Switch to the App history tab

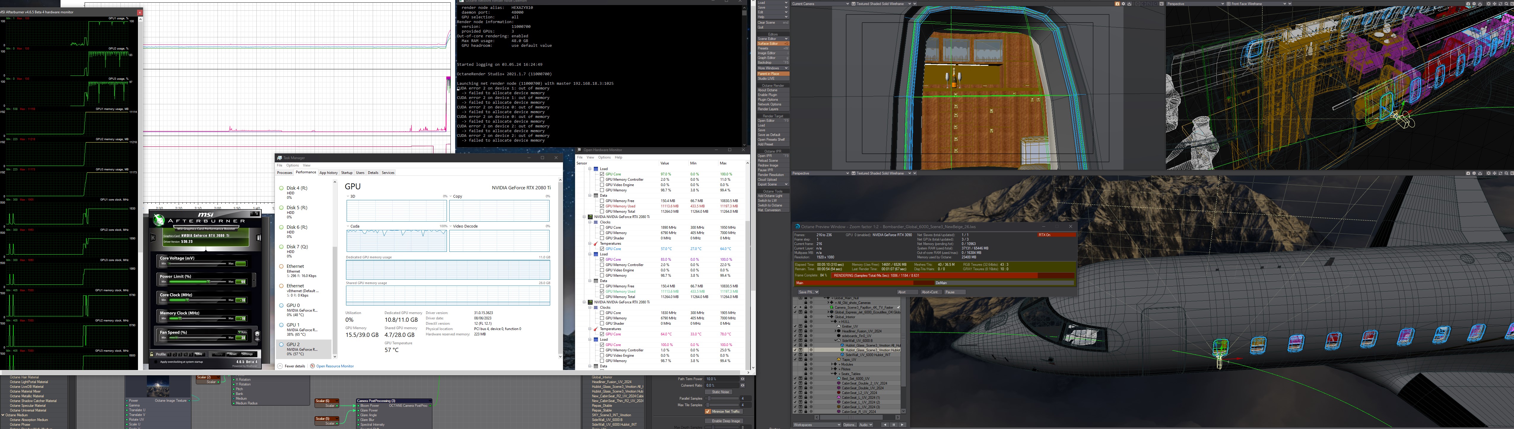(328, 172)
